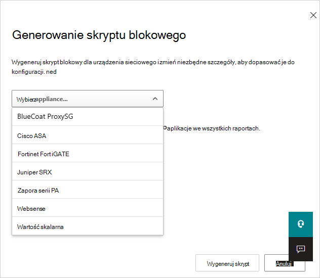Image resolution: width=320 pixels, height=278 pixels.
Task: Choose Websense from the list
Action: coord(88,208)
